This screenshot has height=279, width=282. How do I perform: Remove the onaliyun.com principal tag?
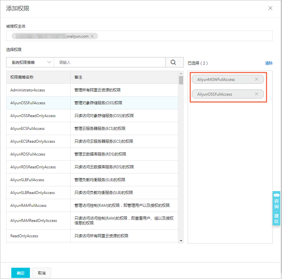tap(92, 36)
